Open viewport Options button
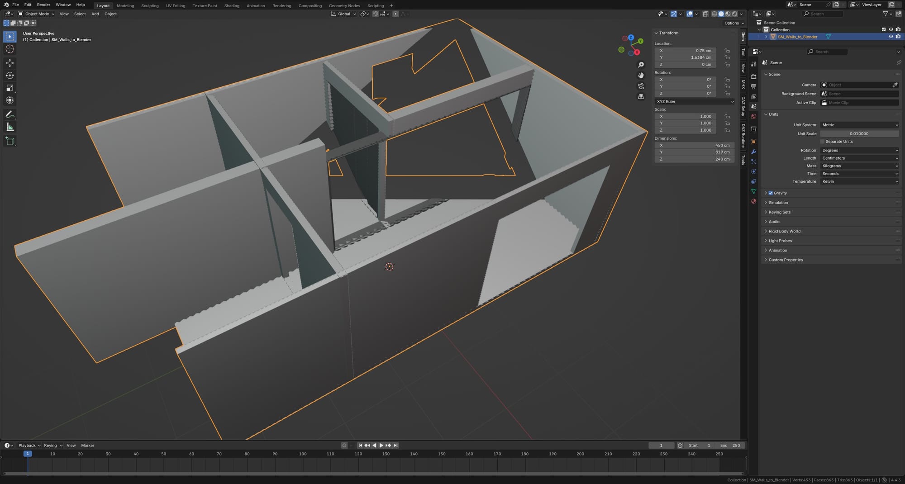905x484 pixels. pyautogui.click(x=734, y=23)
